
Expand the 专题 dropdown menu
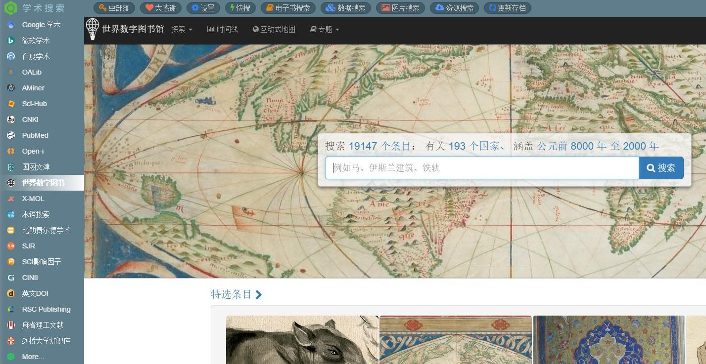click(325, 30)
